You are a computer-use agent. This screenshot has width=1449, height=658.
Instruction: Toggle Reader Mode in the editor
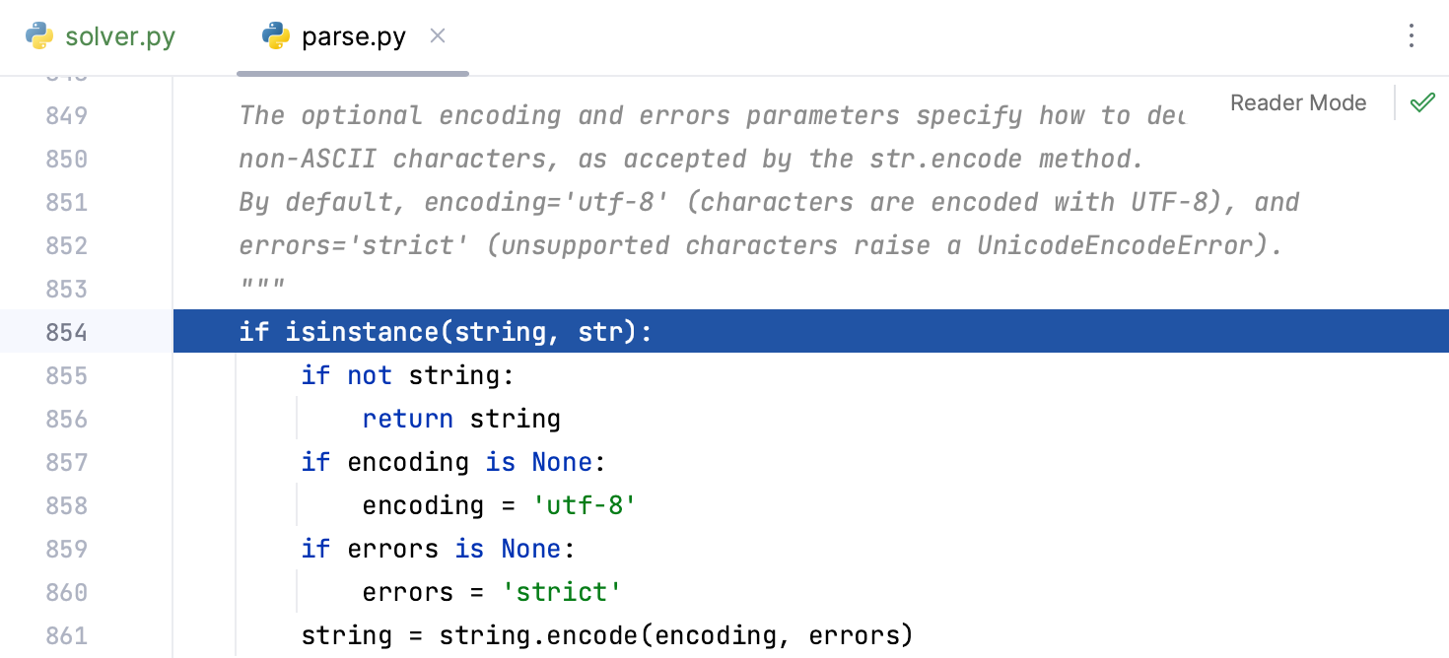(1298, 102)
